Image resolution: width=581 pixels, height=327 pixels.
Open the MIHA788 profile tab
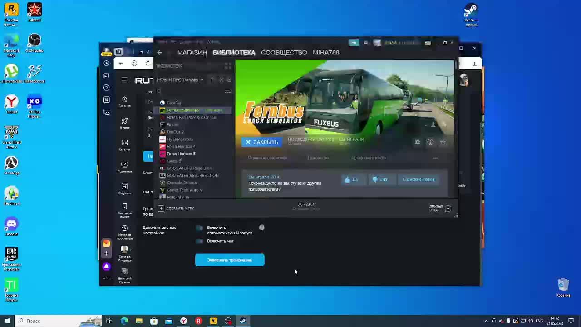tap(326, 52)
